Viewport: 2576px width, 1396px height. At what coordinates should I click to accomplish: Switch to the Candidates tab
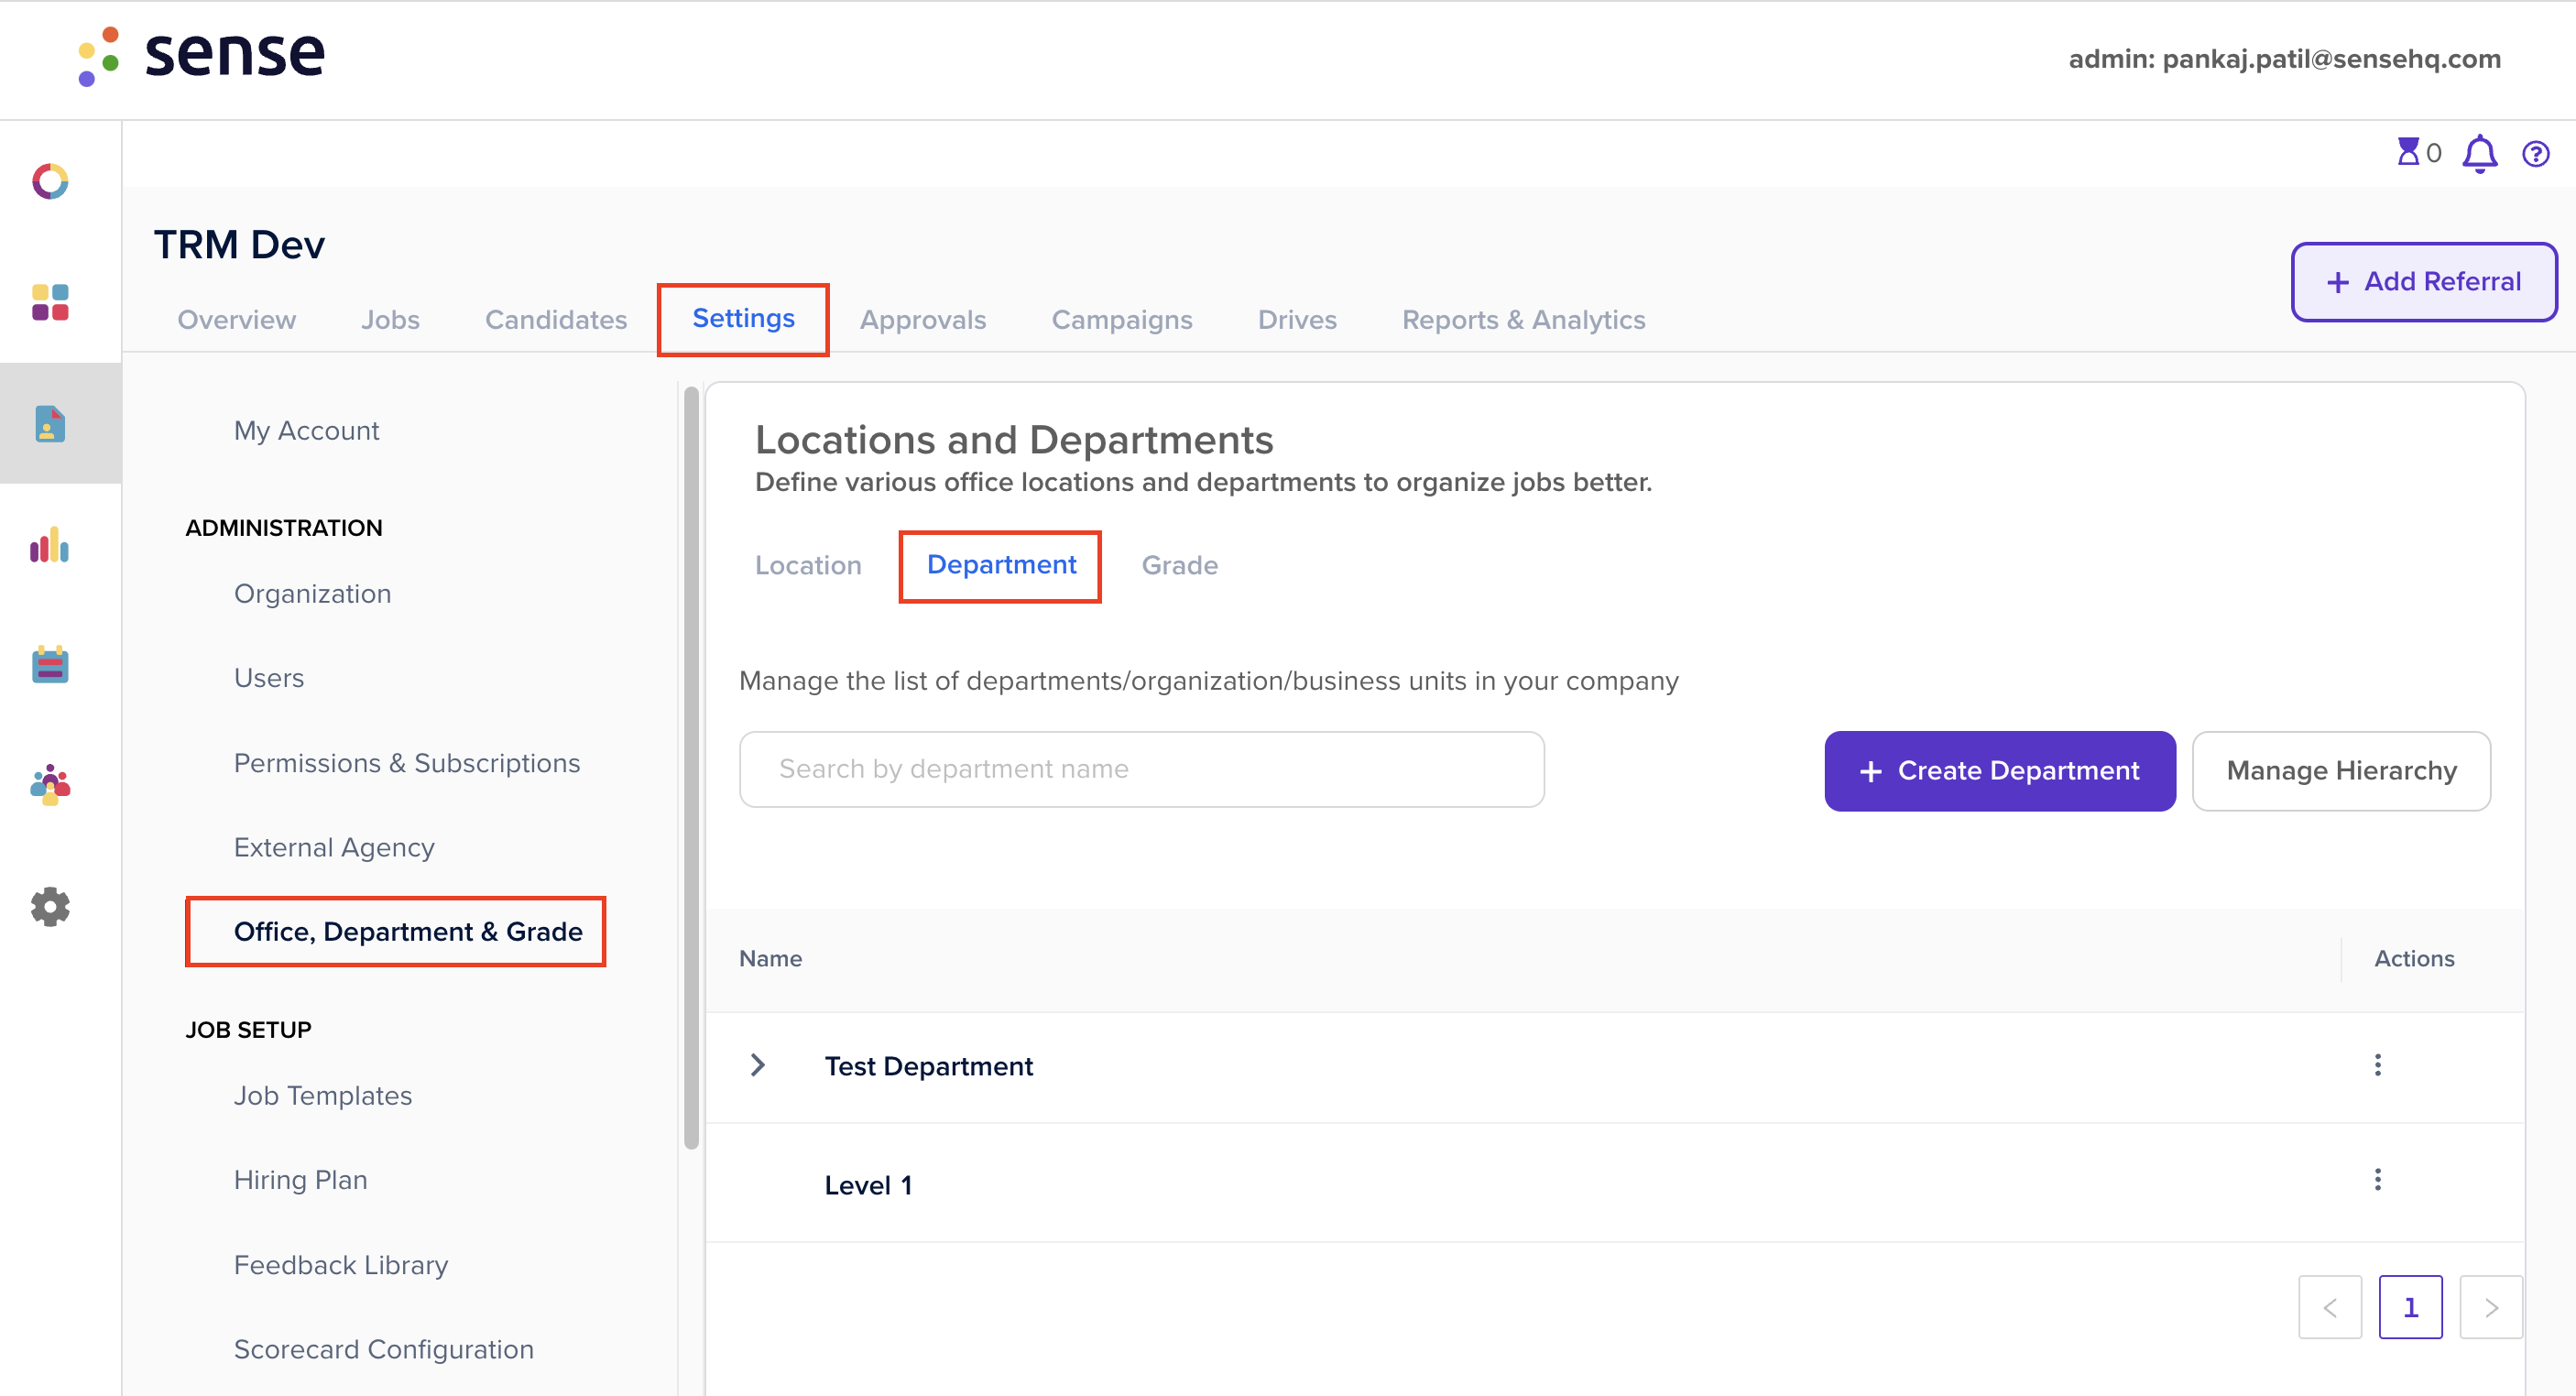(x=556, y=320)
